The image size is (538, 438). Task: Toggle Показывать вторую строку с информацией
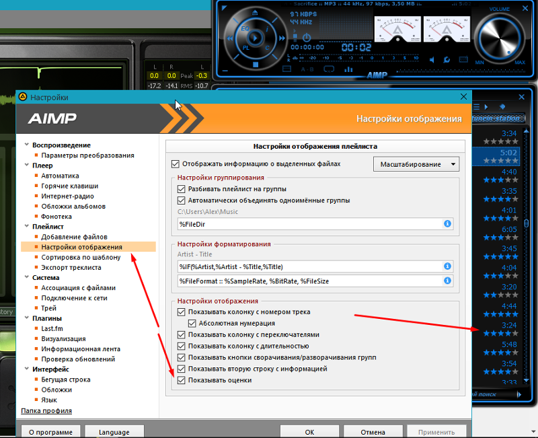tap(181, 369)
